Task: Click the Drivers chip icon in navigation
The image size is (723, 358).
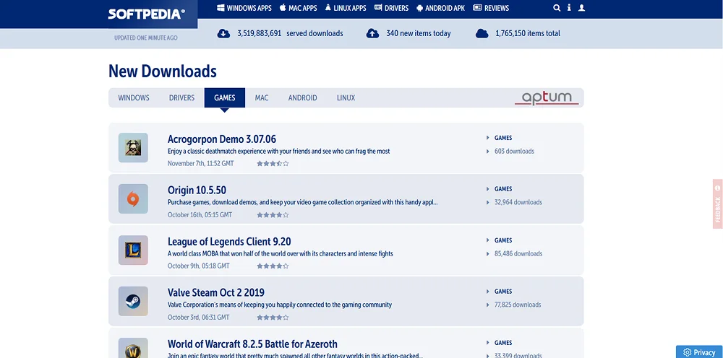Action: pos(378,8)
